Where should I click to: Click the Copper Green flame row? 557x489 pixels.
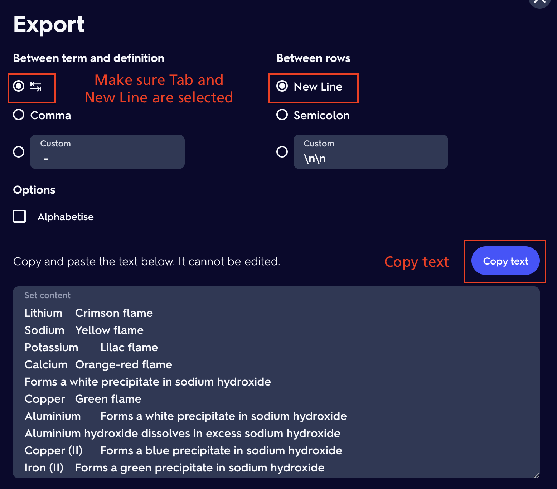click(x=83, y=399)
